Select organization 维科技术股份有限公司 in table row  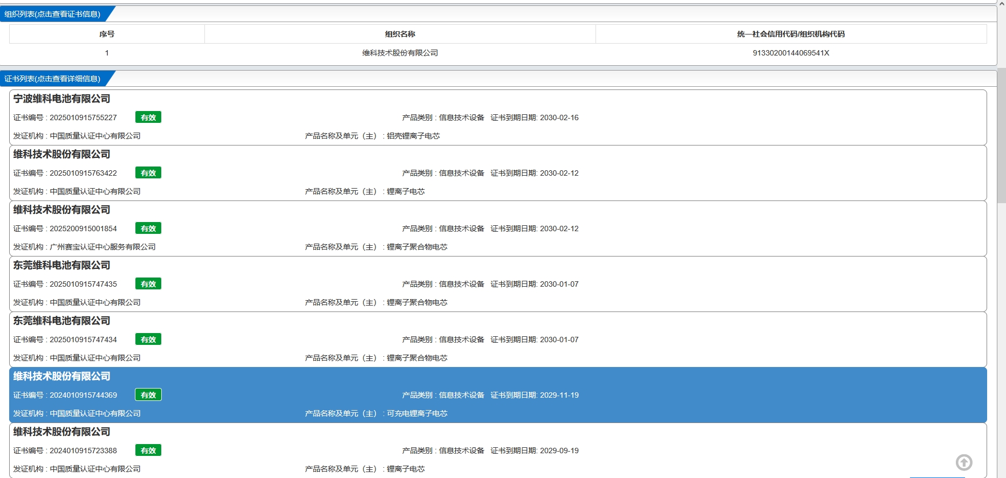pyautogui.click(x=400, y=53)
